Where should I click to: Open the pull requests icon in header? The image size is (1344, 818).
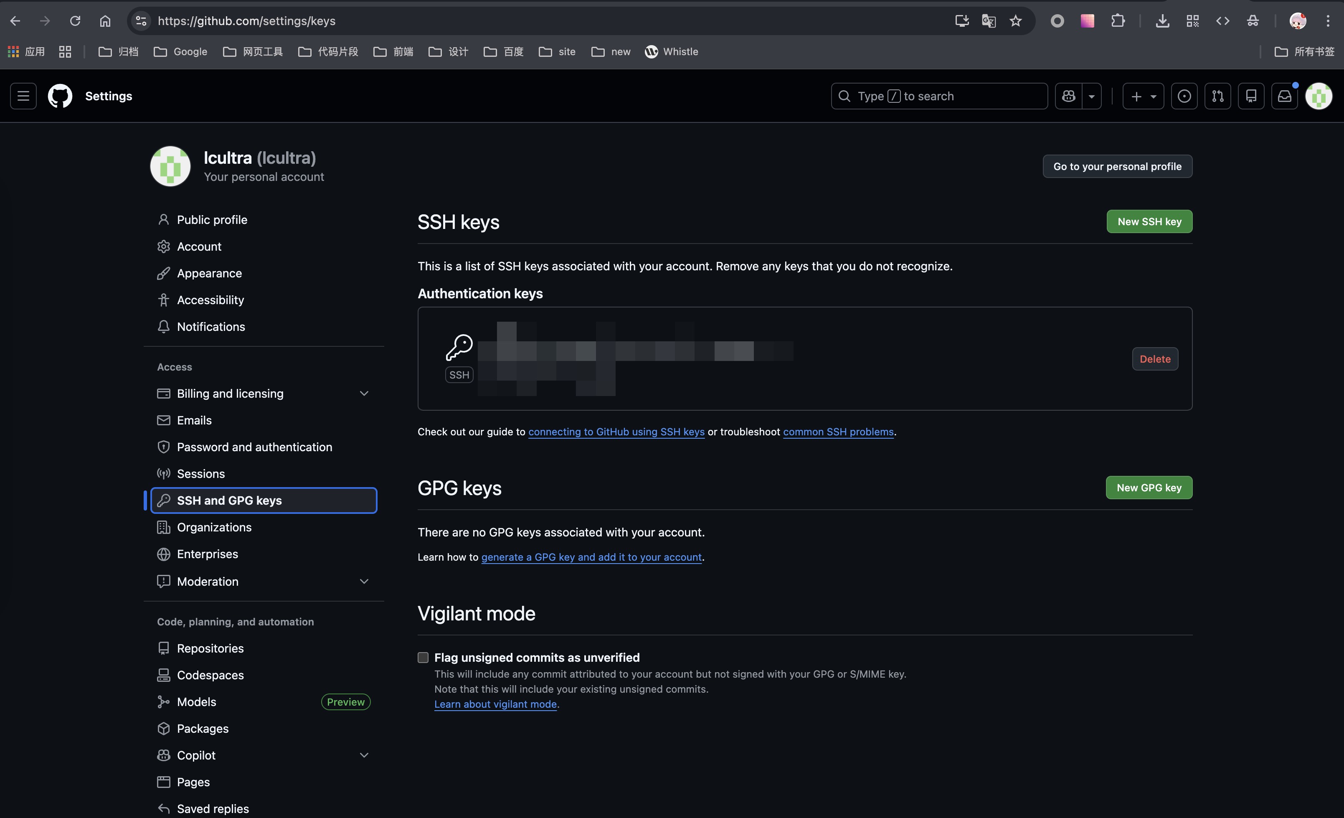tap(1217, 96)
